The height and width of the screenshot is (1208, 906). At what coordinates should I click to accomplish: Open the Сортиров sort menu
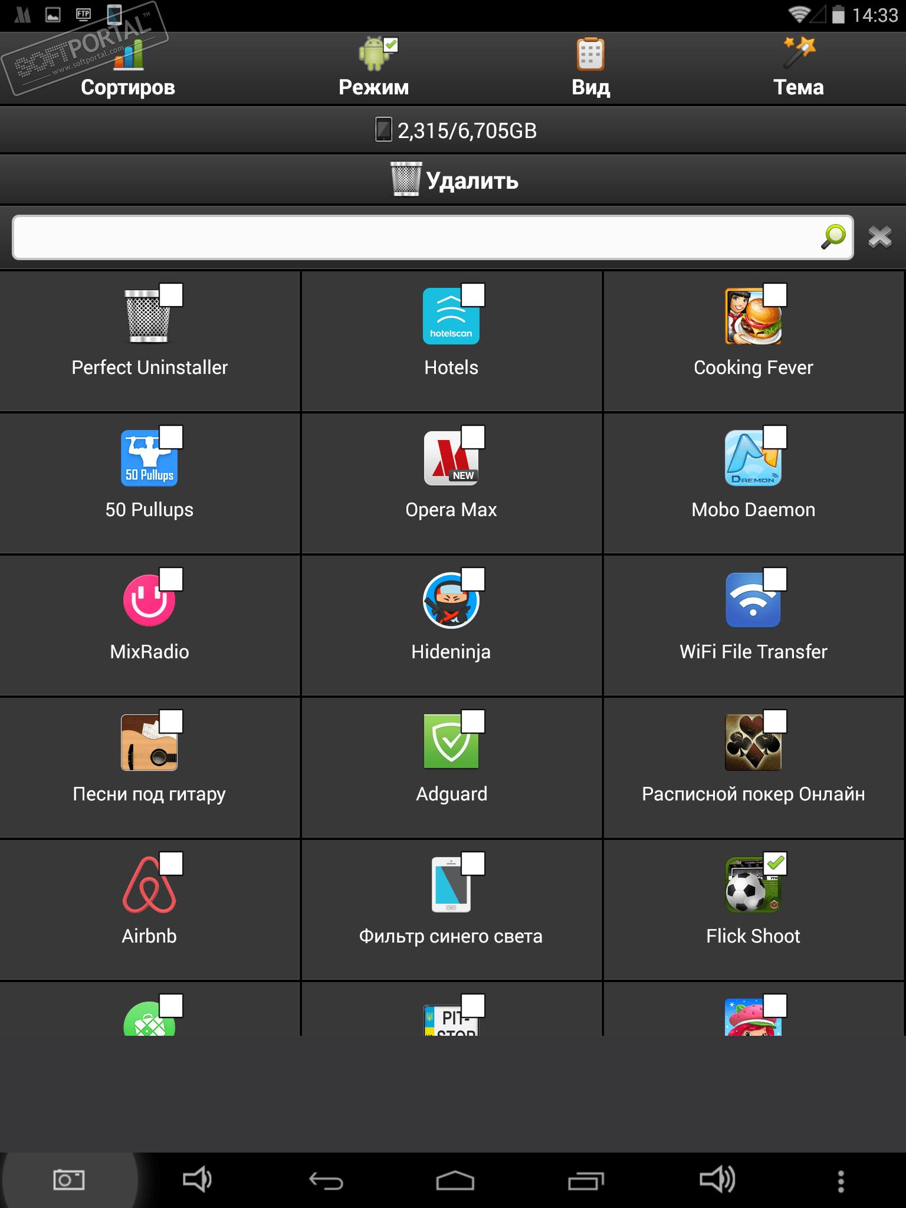coord(128,69)
